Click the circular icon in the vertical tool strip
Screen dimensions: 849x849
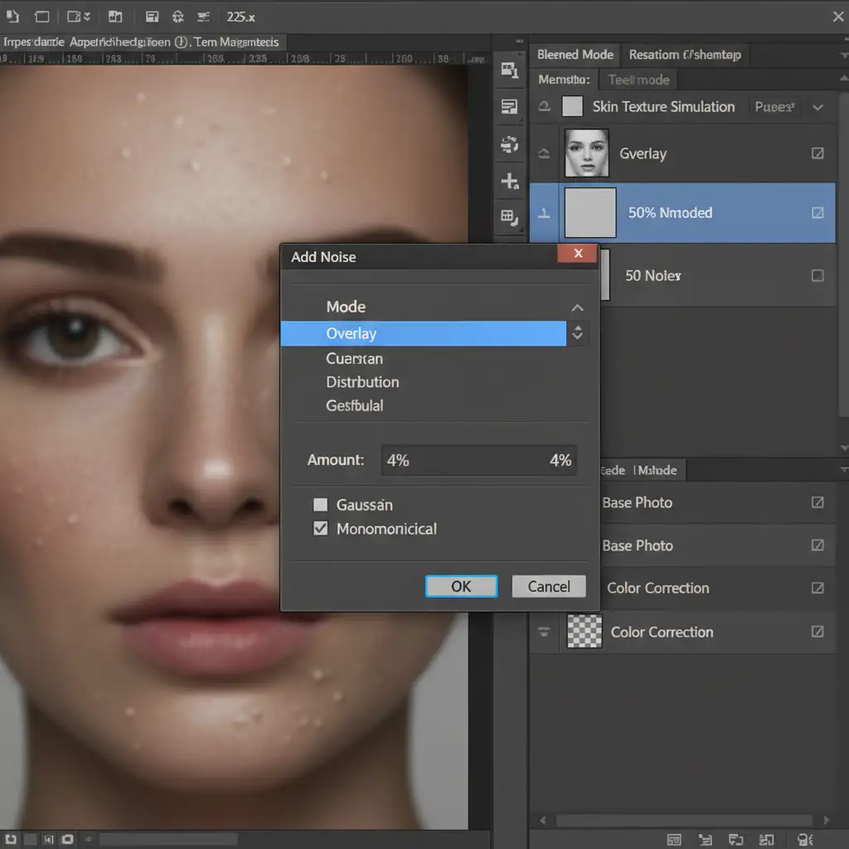point(509,144)
